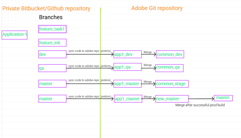
Task: Click the Merge label before common_stage
Action: [148, 82]
